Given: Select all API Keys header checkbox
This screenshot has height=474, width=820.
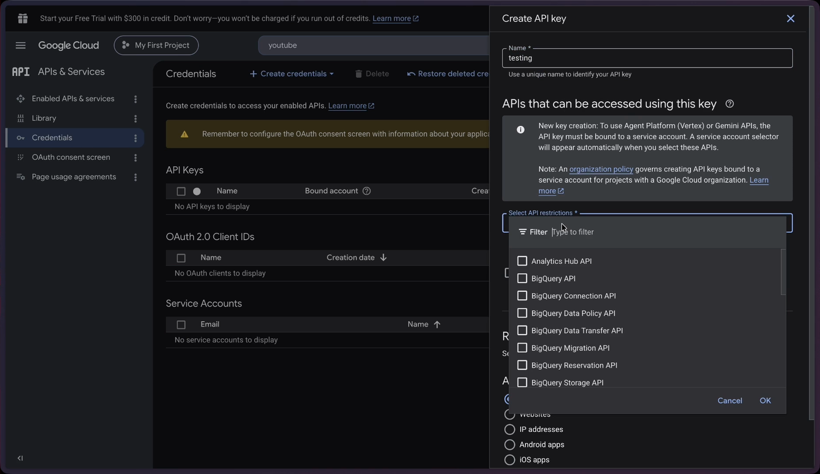Looking at the screenshot, I should pyautogui.click(x=181, y=191).
